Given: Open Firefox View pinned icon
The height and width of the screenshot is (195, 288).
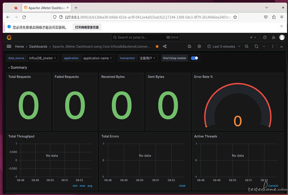Looking at the screenshot, I should [16, 8].
